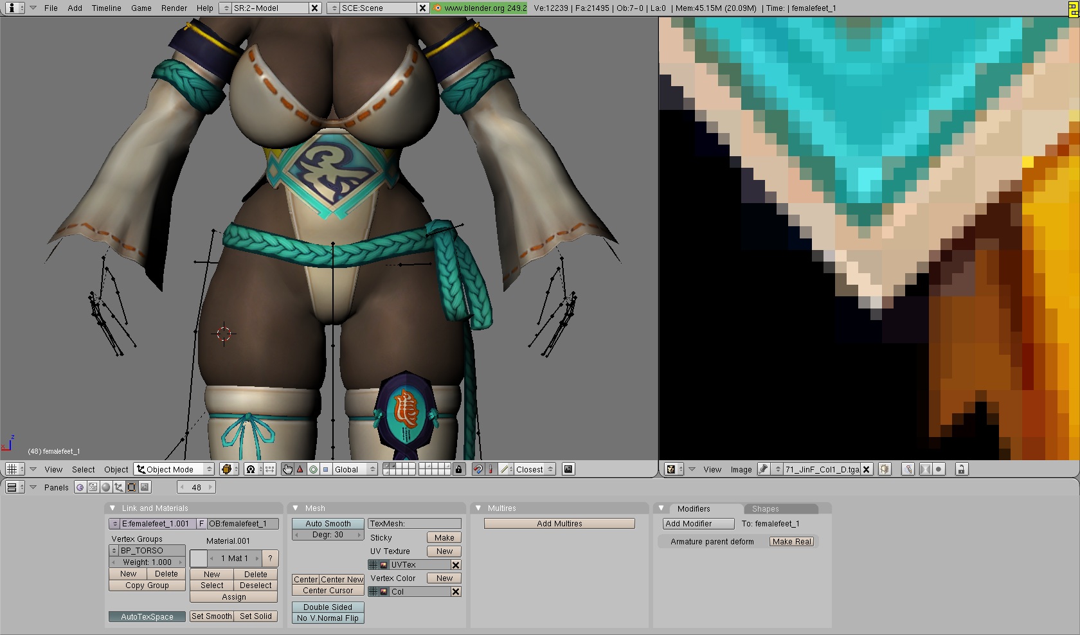1080x635 pixels.
Task: Click the www.blender.org 249.2 link
Action: (x=479, y=8)
